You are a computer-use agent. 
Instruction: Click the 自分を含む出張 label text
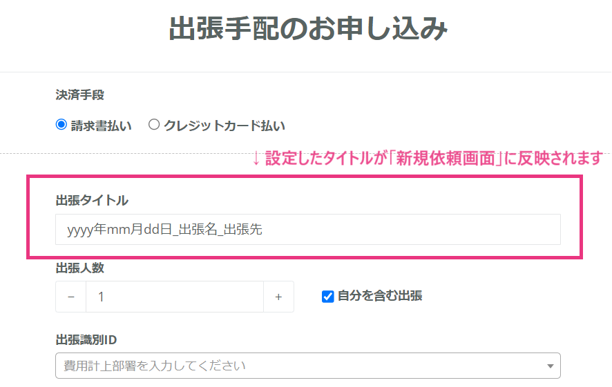pos(379,296)
